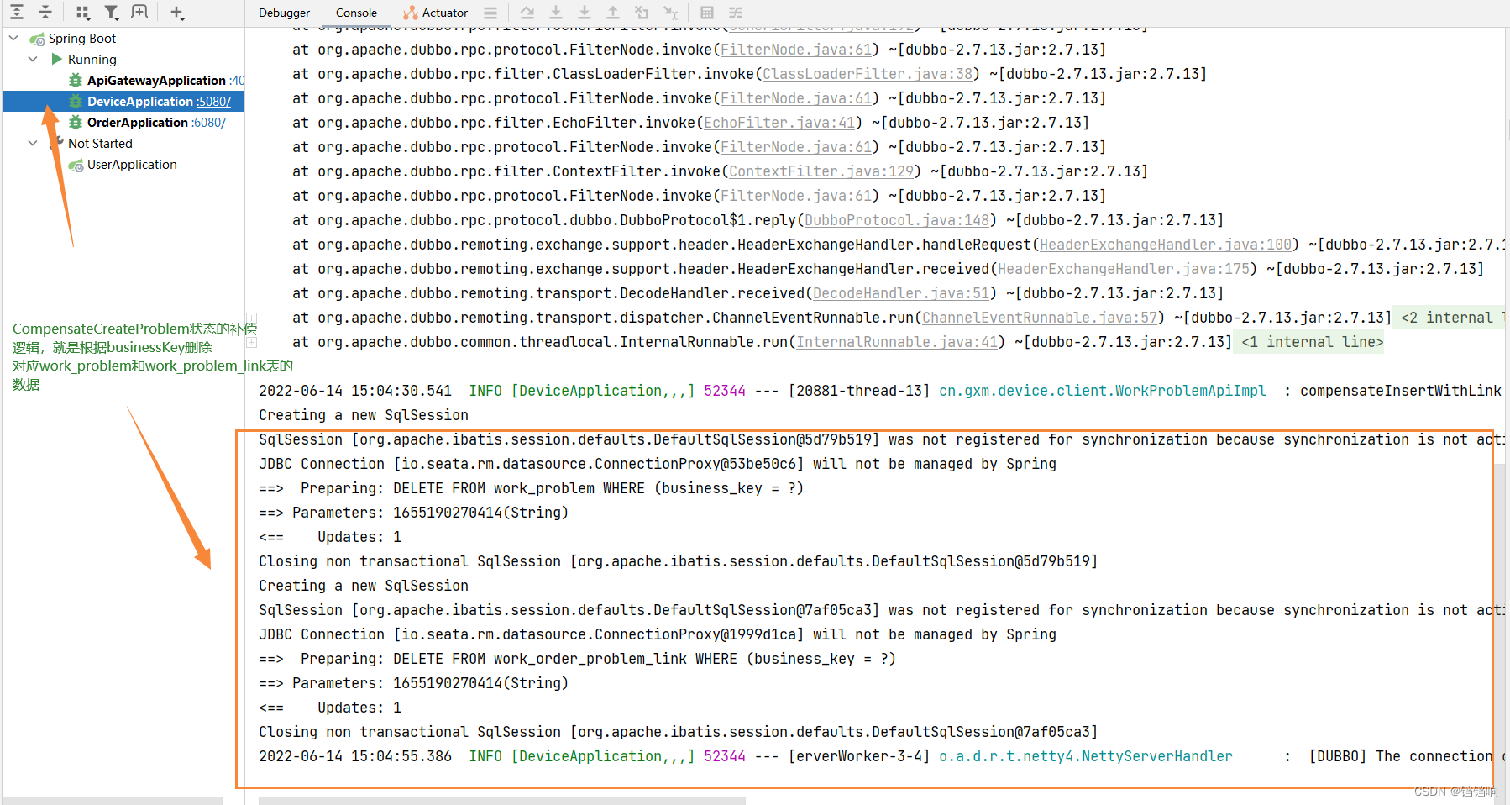Open the Group By options icon

(82, 12)
